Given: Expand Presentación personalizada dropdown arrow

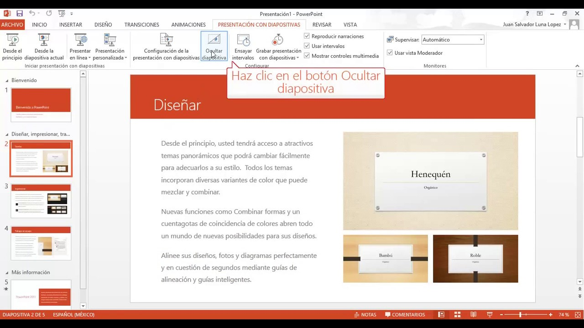Looking at the screenshot, I should pos(126,58).
